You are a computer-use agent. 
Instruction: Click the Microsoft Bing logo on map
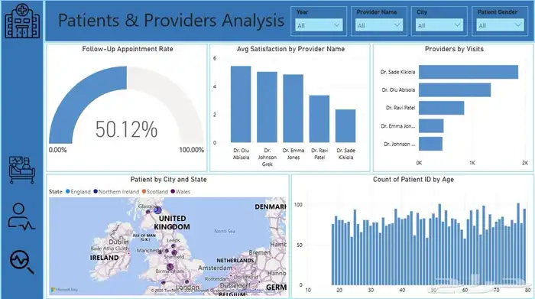(64, 290)
